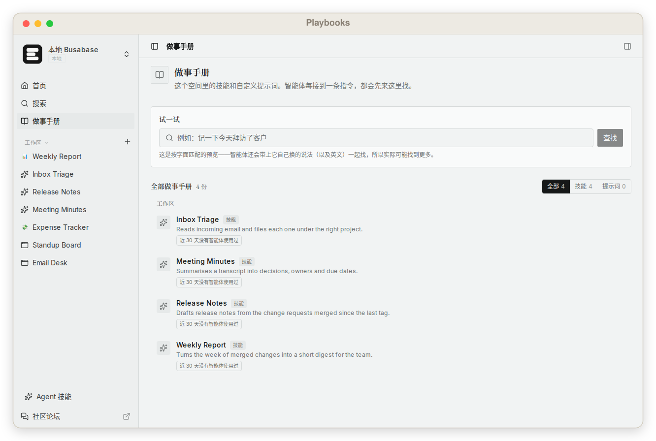Click the large book icon beside 做事手册 heading
Screen dimensions: 656x441
[160, 75]
